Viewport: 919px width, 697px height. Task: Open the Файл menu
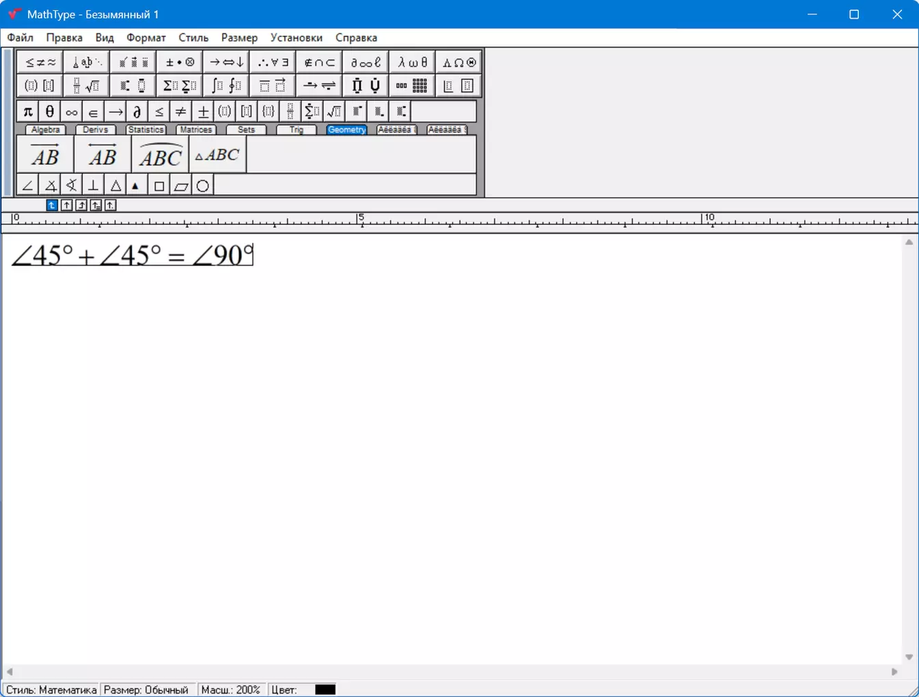pyautogui.click(x=20, y=38)
